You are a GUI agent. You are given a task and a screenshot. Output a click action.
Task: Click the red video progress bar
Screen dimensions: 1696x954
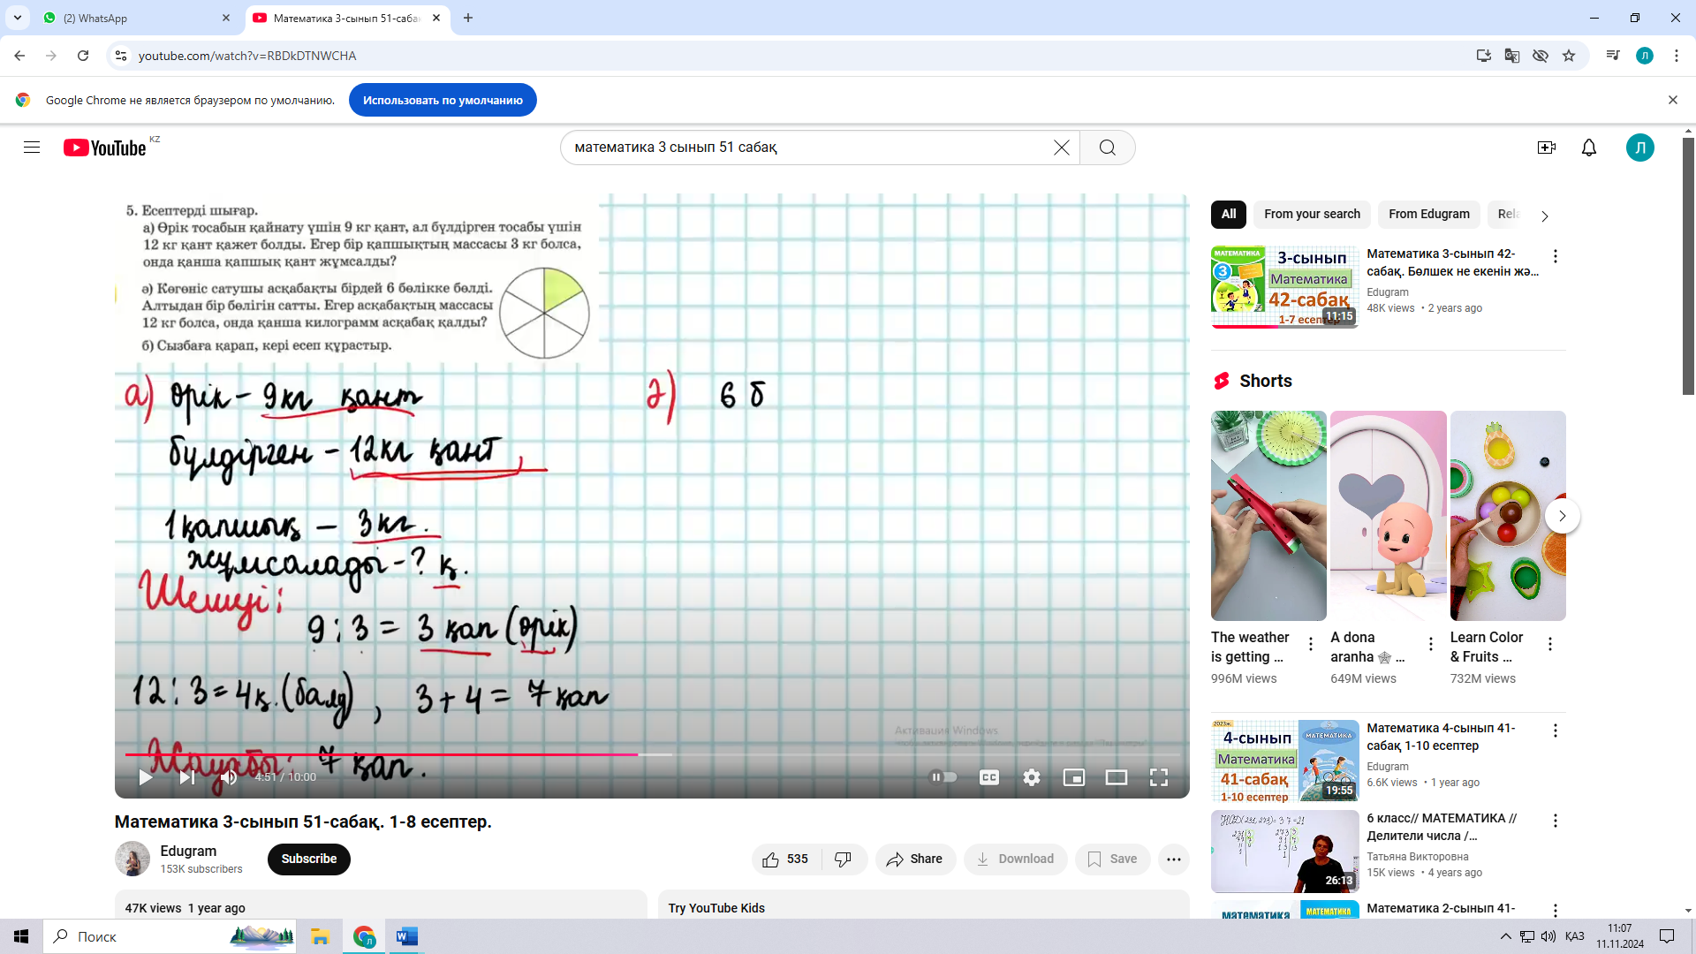[x=380, y=754]
